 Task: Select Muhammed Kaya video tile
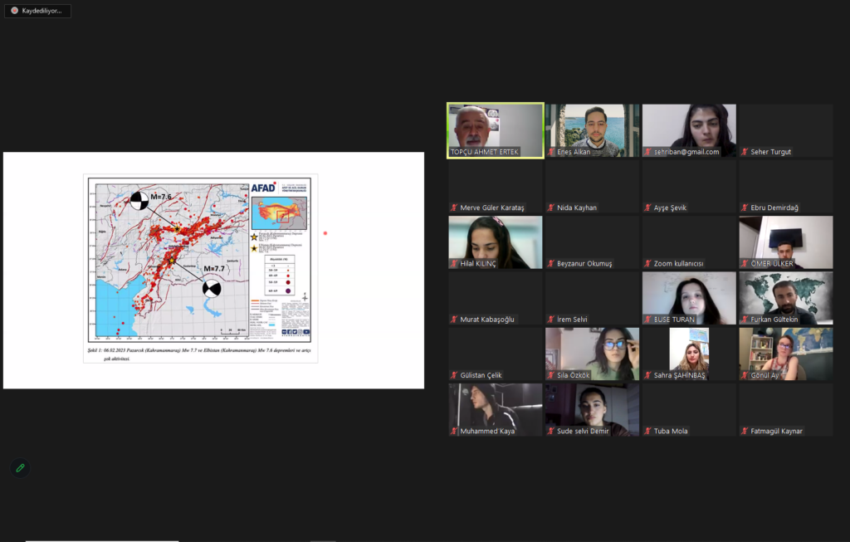point(496,410)
